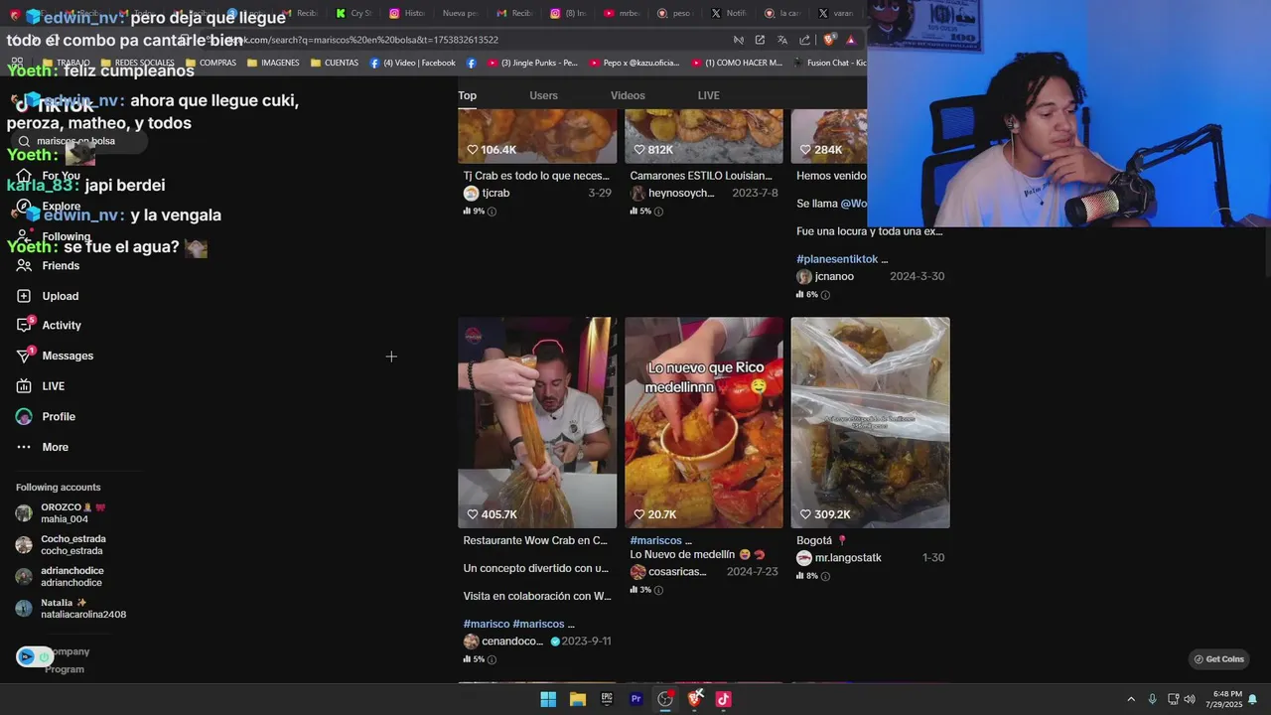1271x715 pixels.
Task: Open the Lo nuevo que Rico medellinnn video
Action: coord(704,422)
